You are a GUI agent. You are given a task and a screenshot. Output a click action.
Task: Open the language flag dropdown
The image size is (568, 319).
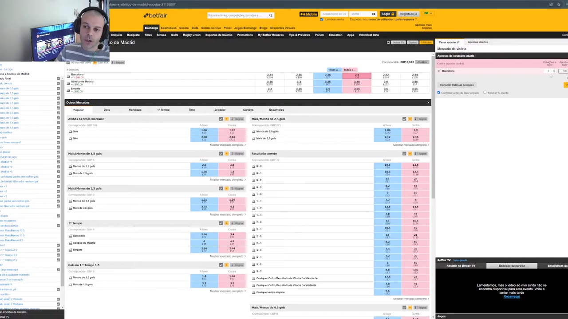(x=428, y=14)
